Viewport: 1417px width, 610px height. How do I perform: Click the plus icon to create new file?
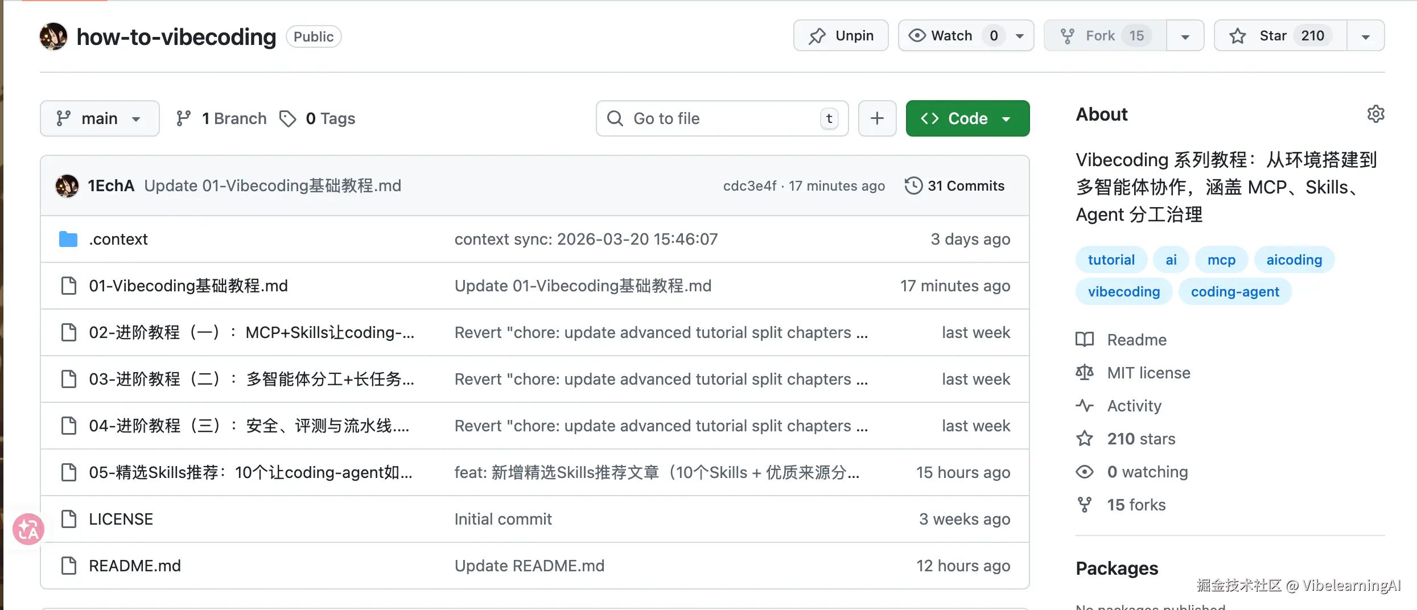877,118
